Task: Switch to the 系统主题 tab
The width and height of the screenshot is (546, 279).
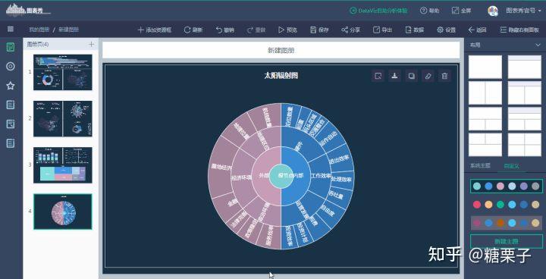Action: 480,165
